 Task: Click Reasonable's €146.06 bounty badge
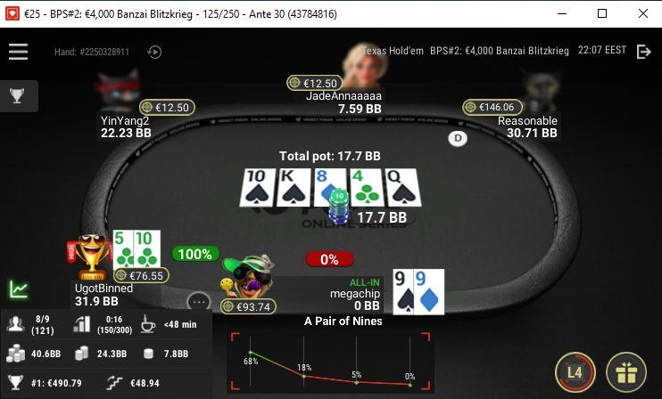point(492,107)
